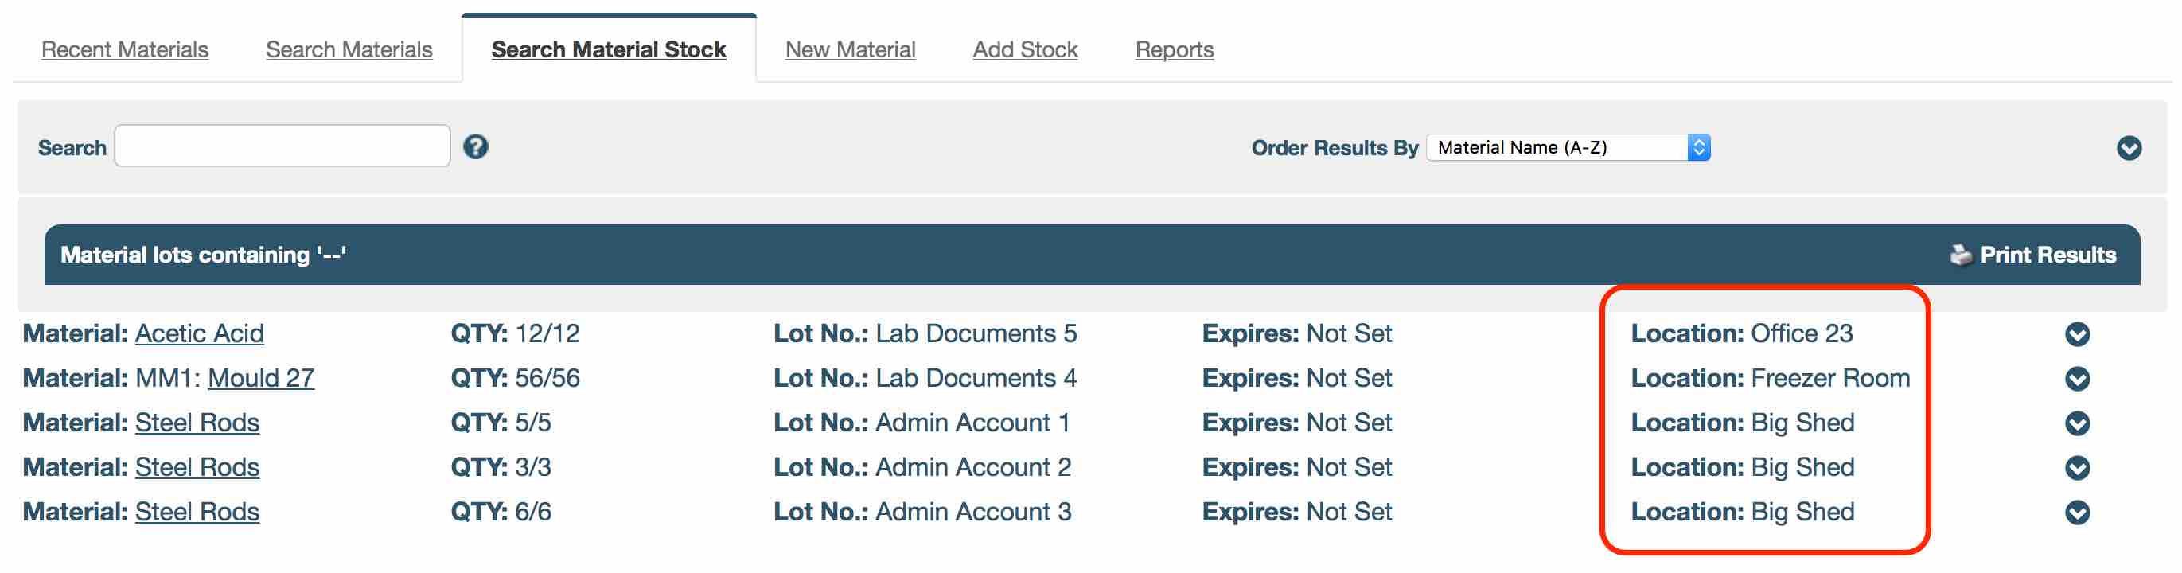
Task: Open the Order Results By dropdown
Action: (1568, 147)
